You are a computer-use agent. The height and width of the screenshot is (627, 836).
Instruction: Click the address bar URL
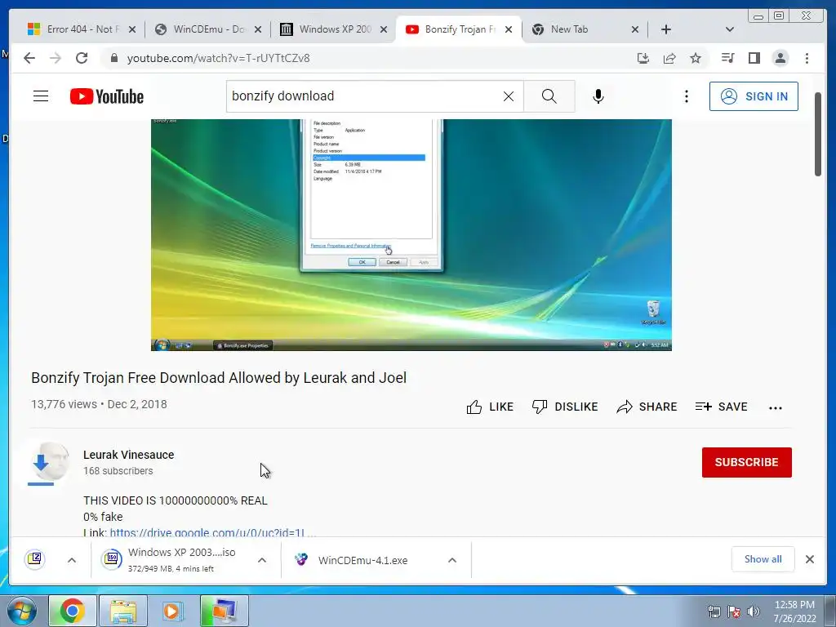click(x=218, y=58)
